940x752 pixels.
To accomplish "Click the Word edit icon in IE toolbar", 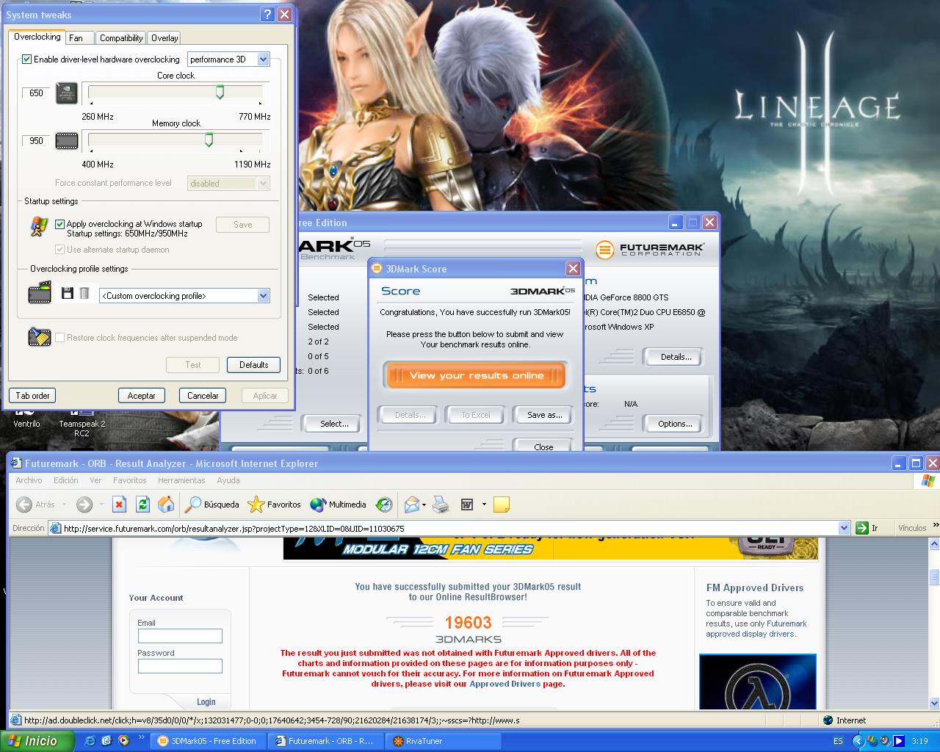I will coord(466,505).
